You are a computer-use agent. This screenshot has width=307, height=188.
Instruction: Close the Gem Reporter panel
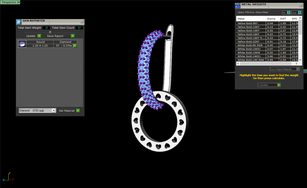pyautogui.click(x=82, y=22)
